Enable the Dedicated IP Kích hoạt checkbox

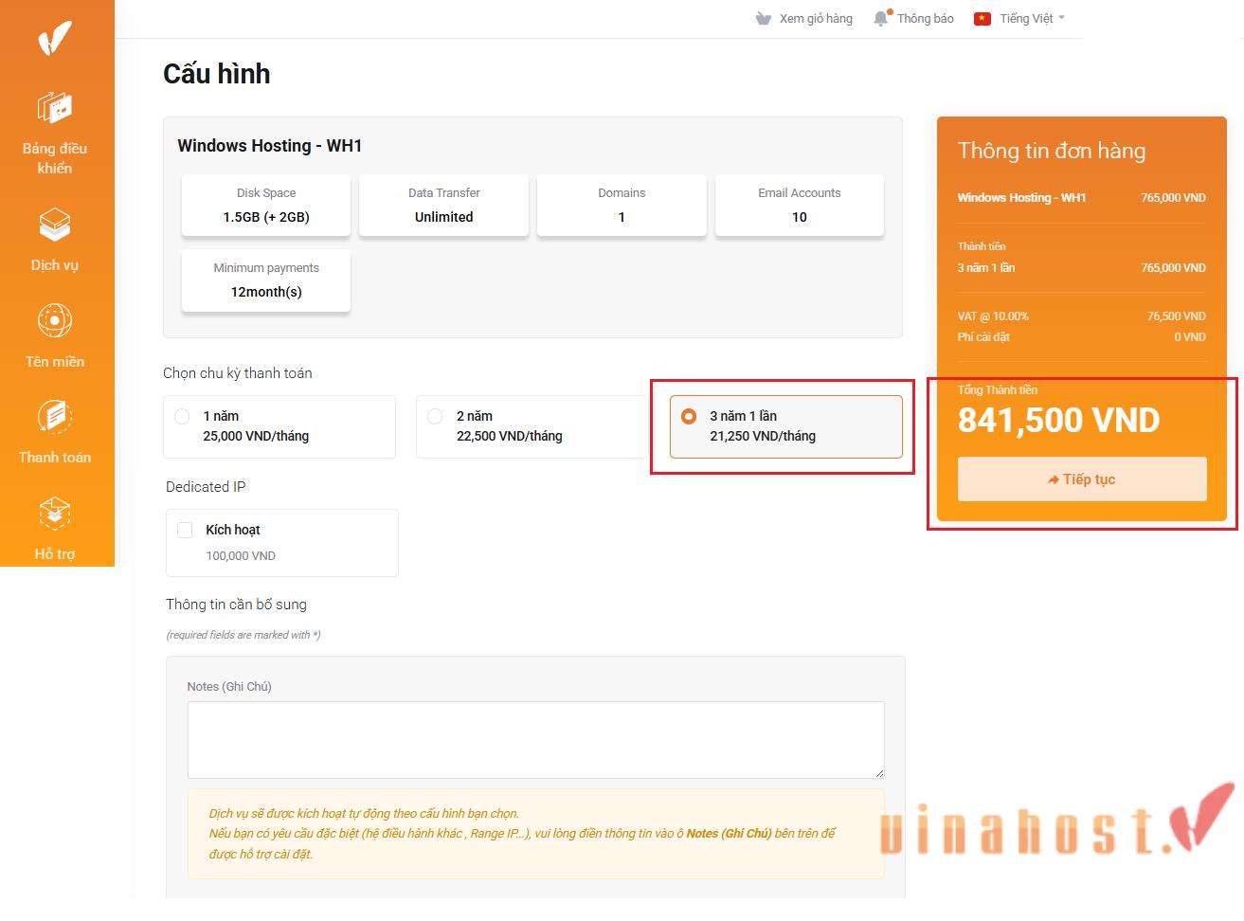186,530
